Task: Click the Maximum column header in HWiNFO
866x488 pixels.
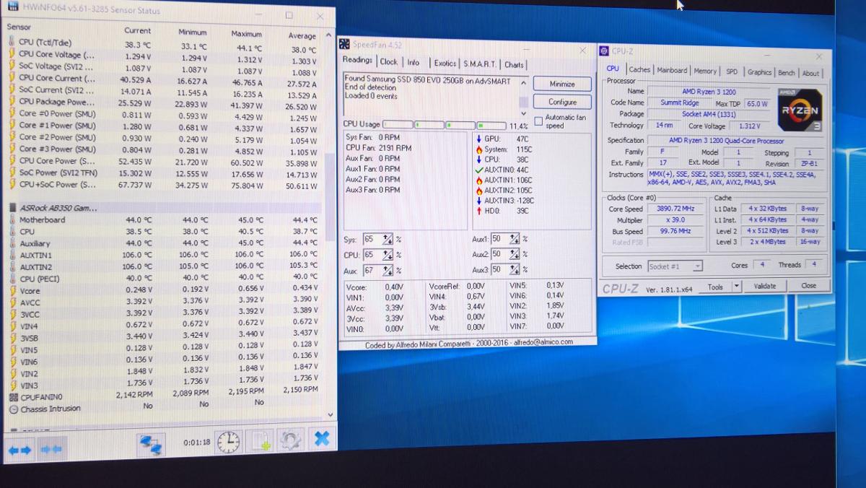Action: [246, 33]
